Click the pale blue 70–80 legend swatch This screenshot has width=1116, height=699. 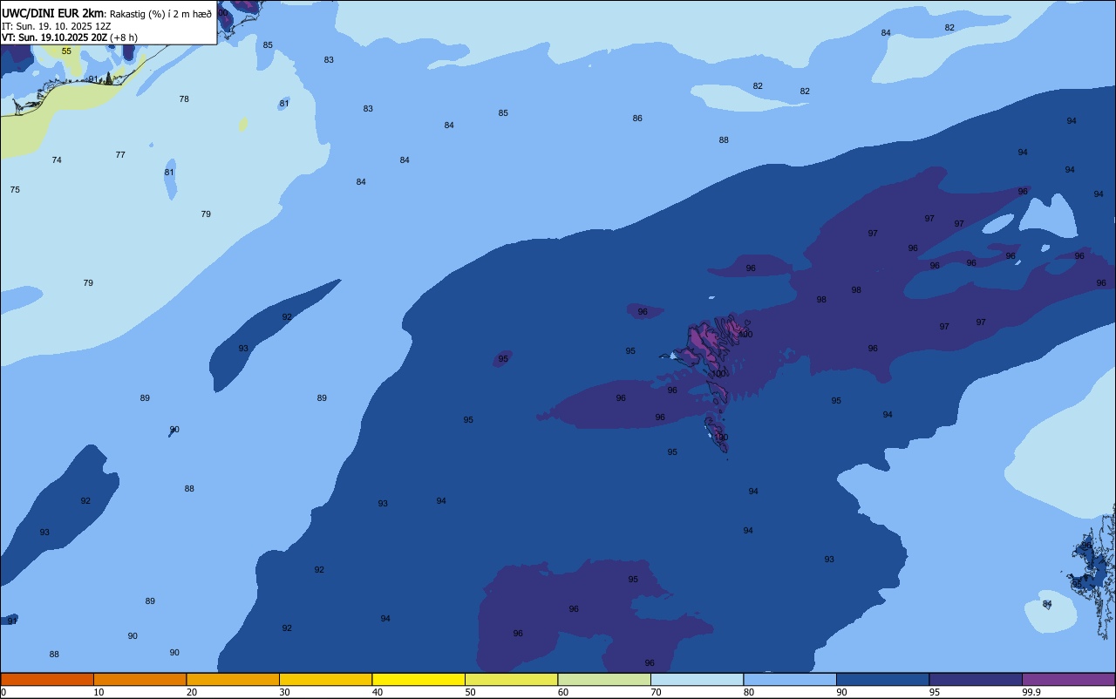coord(697,679)
